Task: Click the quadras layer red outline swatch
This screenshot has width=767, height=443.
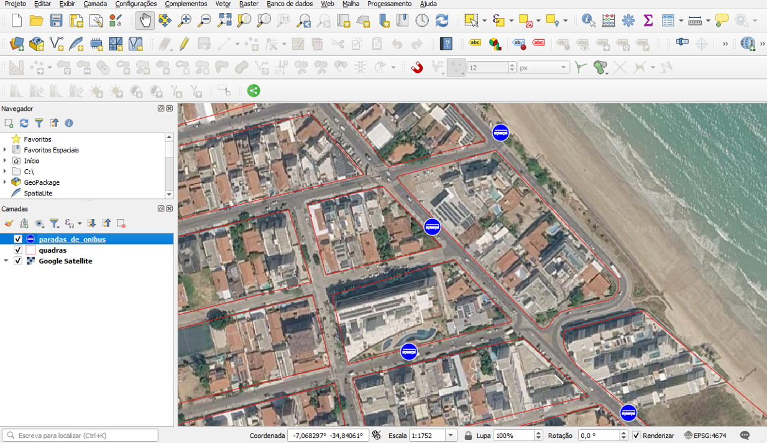Action: (x=30, y=250)
